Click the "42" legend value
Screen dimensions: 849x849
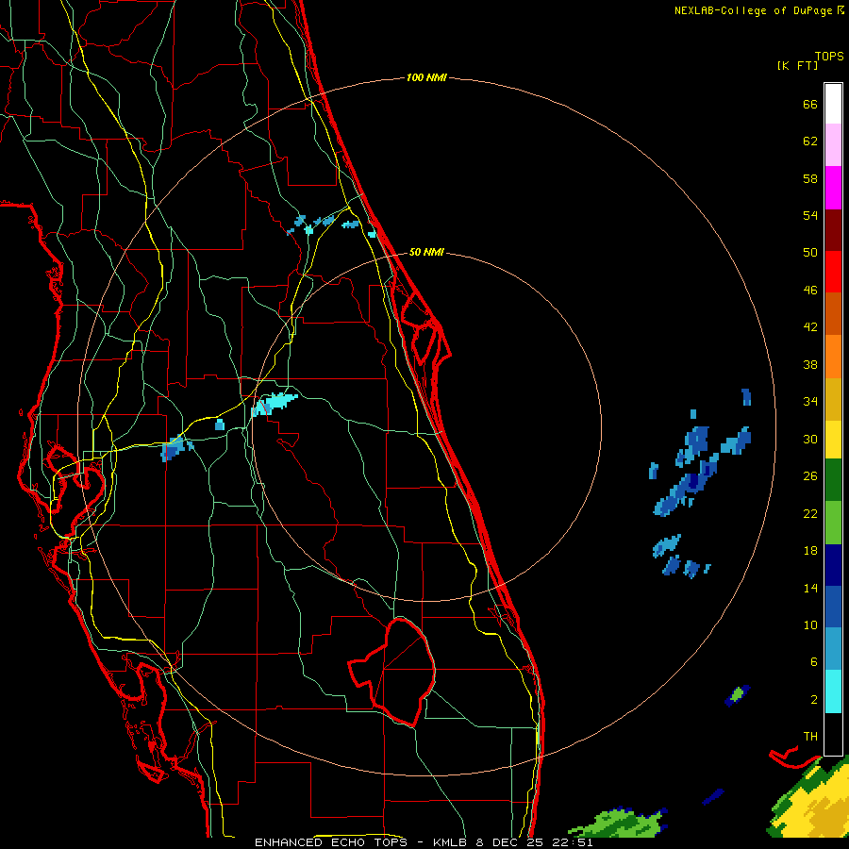(810, 327)
